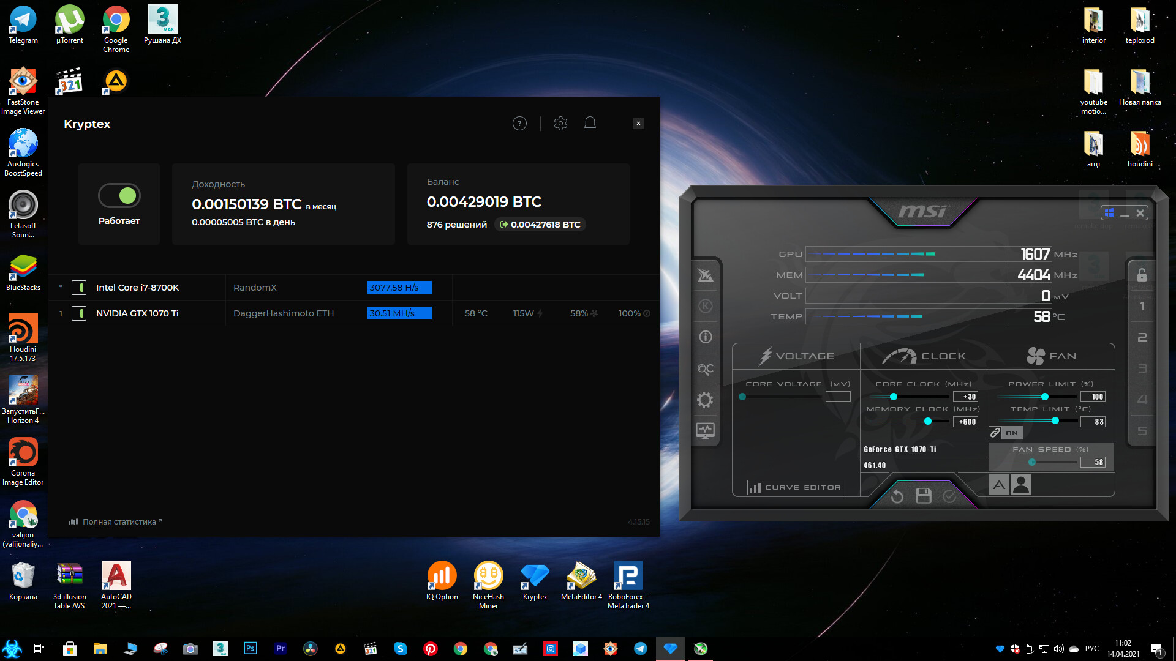Toggle user-defined fan control icon
The width and height of the screenshot is (1176, 661).
[1021, 485]
